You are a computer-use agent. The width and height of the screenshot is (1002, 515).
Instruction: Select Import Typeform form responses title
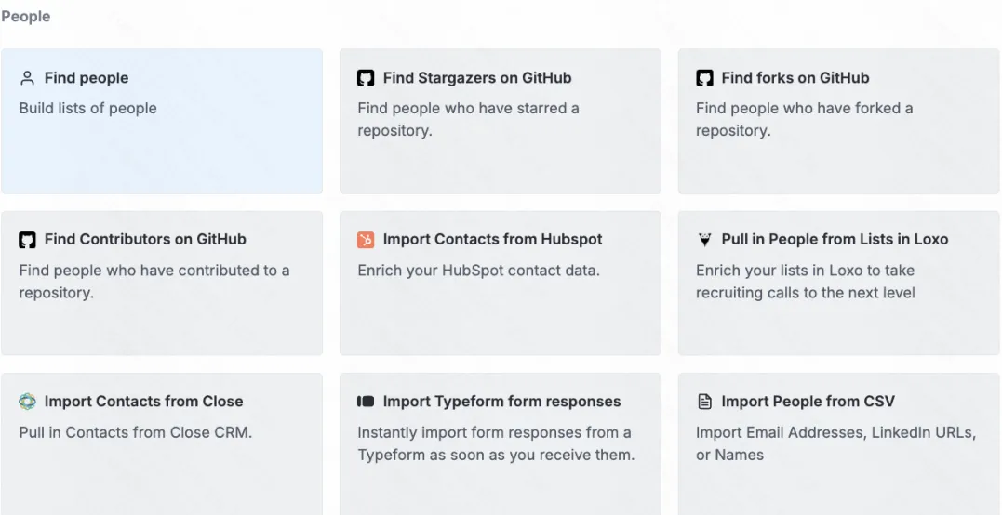tap(501, 402)
